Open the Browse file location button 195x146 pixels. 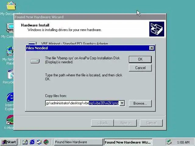140,103
